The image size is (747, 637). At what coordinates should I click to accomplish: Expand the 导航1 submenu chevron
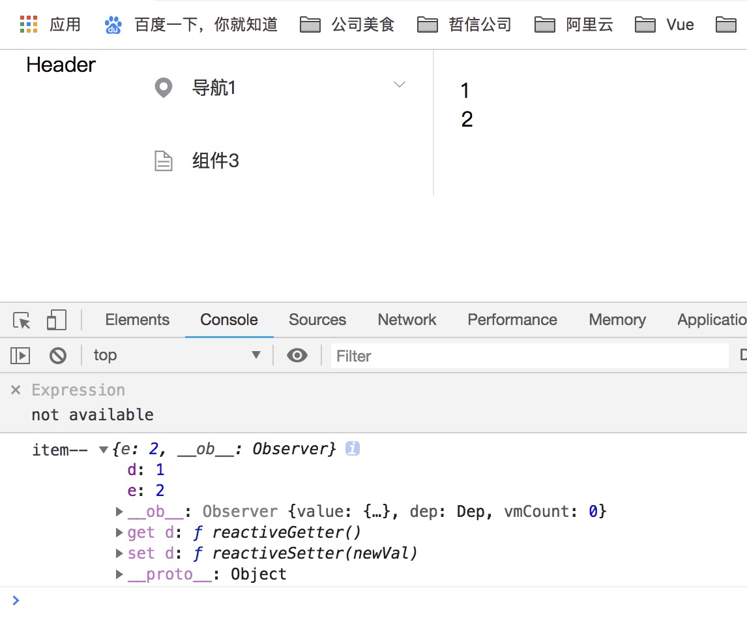400,85
